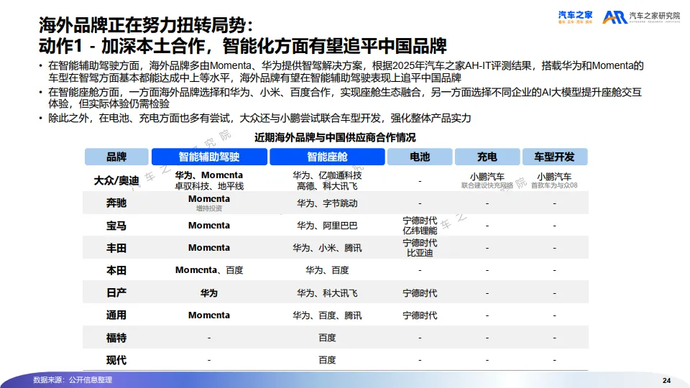Viewport: 690px width, 388px height.
Task: Click the 宝马 brand row label
Action: click(x=116, y=226)
